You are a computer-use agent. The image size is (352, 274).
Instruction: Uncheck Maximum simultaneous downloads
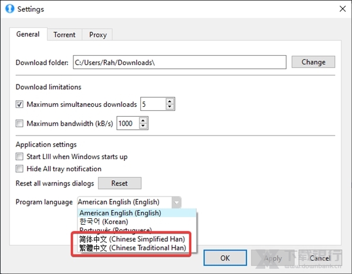point(19,104)
